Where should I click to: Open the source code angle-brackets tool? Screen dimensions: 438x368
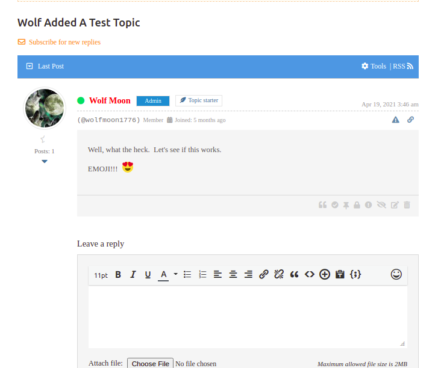pos(310,275)
